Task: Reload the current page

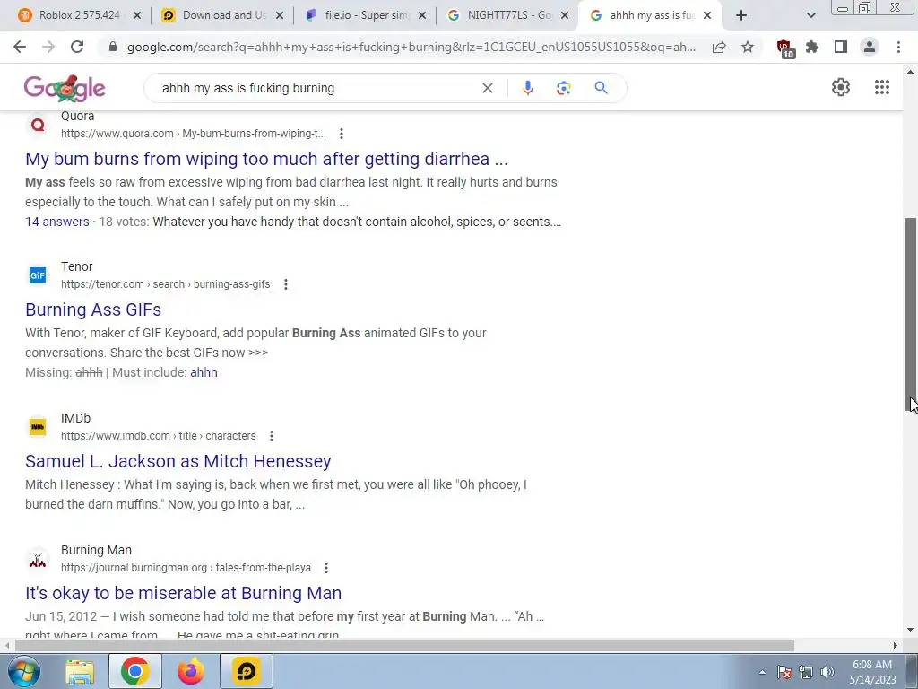Action: click(x=77, y=47)
